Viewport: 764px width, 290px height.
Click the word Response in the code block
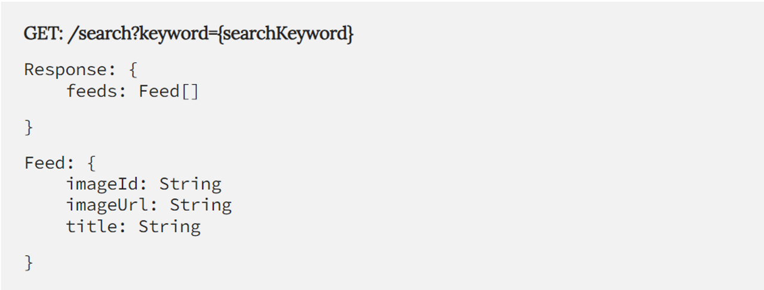click(x=65, y=70)
